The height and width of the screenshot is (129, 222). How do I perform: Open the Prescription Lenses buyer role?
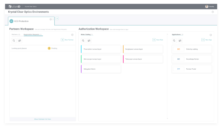tap(101, 49)
